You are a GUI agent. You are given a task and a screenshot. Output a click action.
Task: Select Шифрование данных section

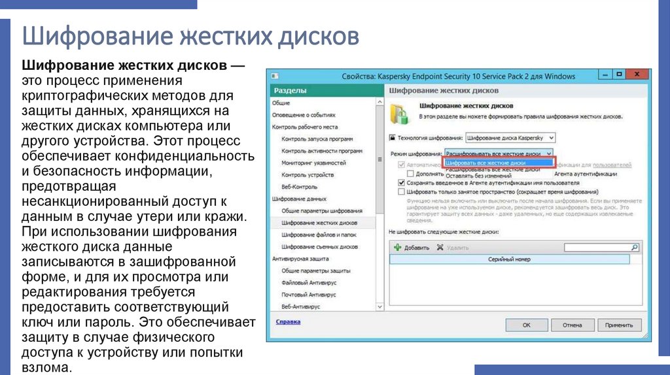pyautogui.click(x=299, y=199)
